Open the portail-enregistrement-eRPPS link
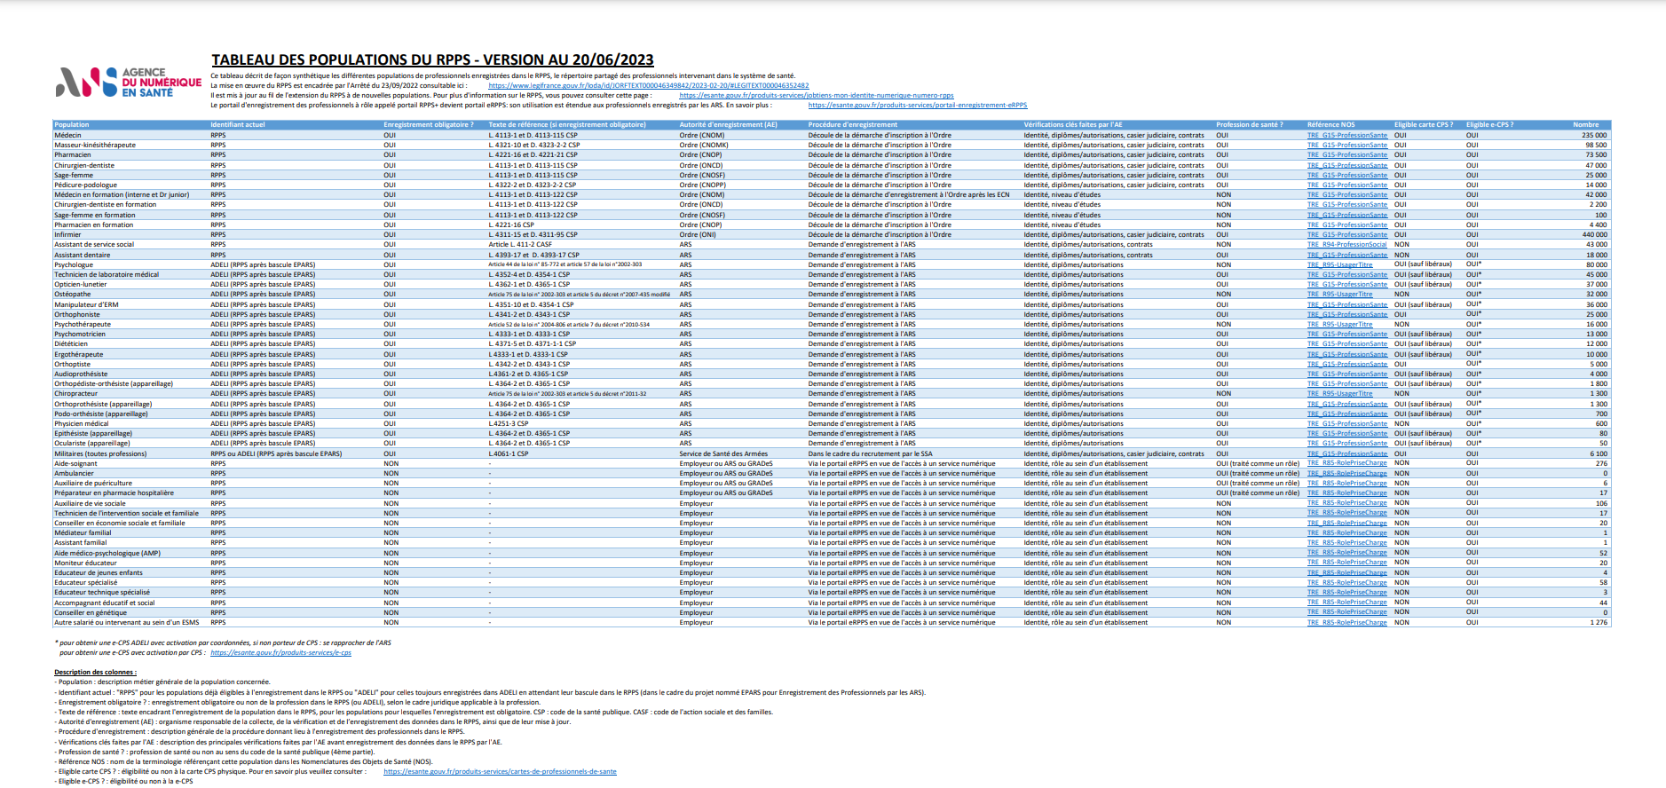 [x=918, y=106]
